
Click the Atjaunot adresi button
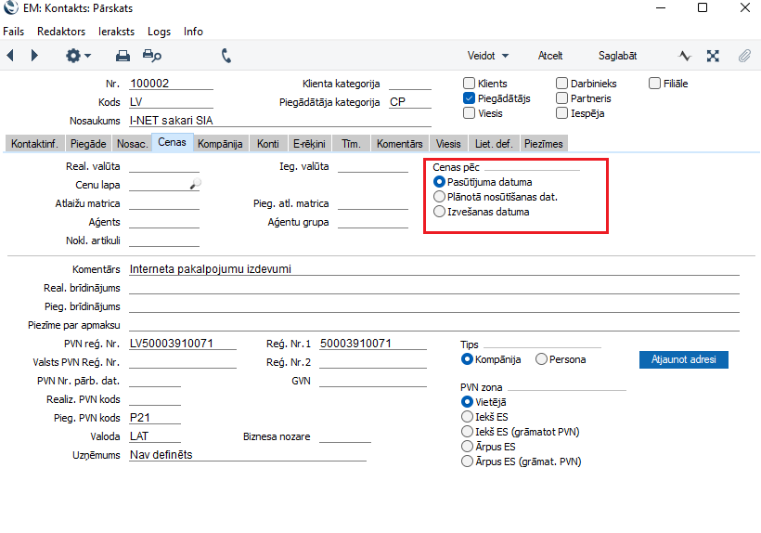[x=683, y=359]
